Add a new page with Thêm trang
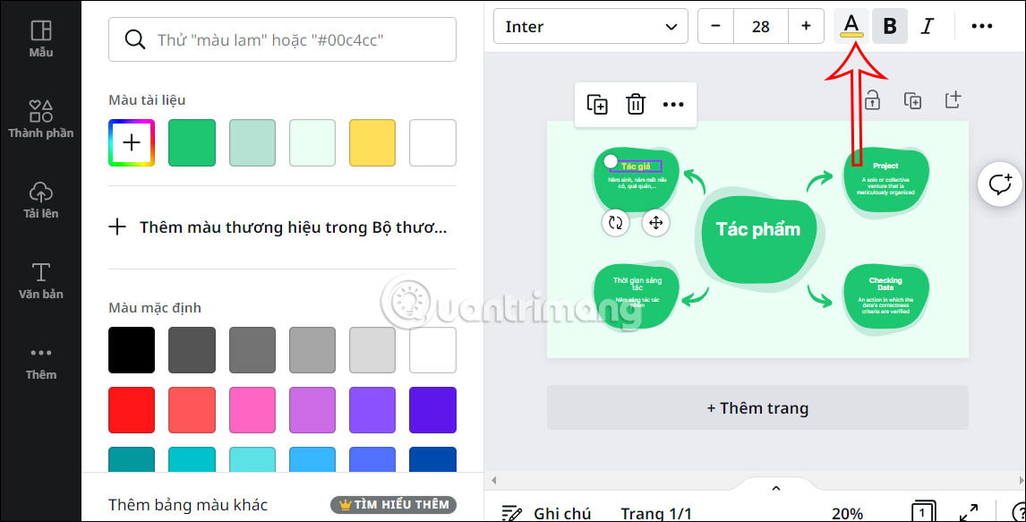The width and height of the screenshot is (1026, 522). (757, 407)
